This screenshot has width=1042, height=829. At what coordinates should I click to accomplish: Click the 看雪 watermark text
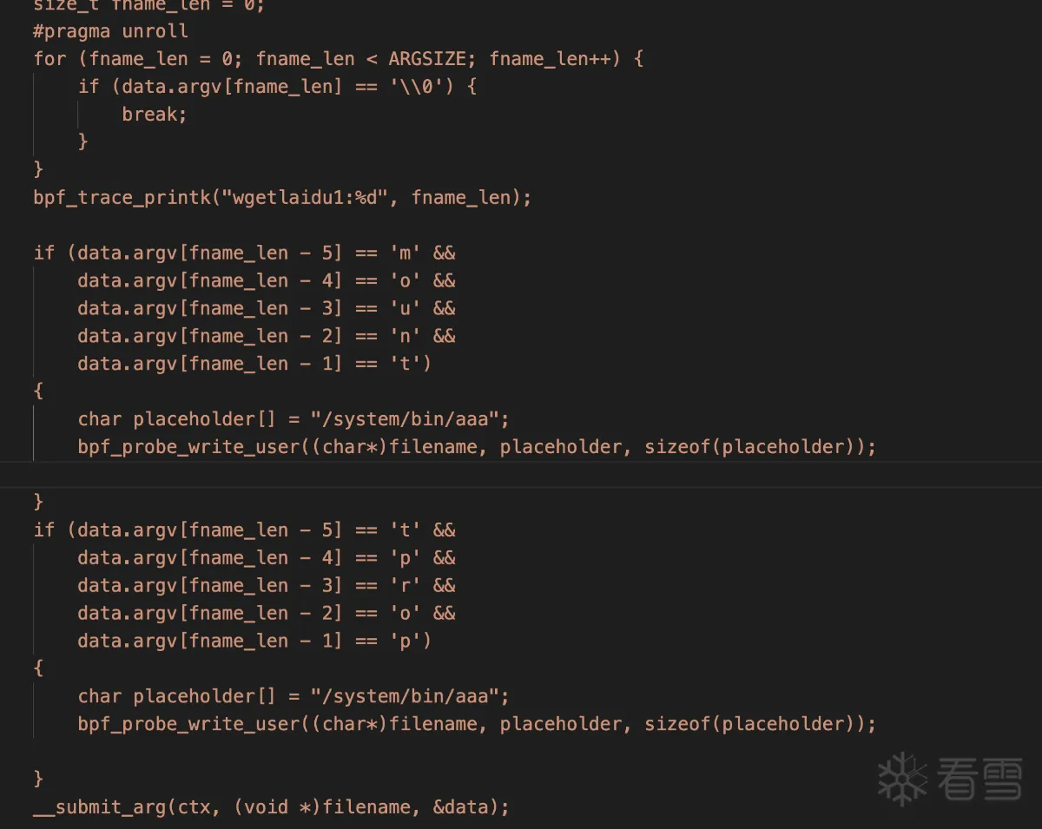coord(980,778)
